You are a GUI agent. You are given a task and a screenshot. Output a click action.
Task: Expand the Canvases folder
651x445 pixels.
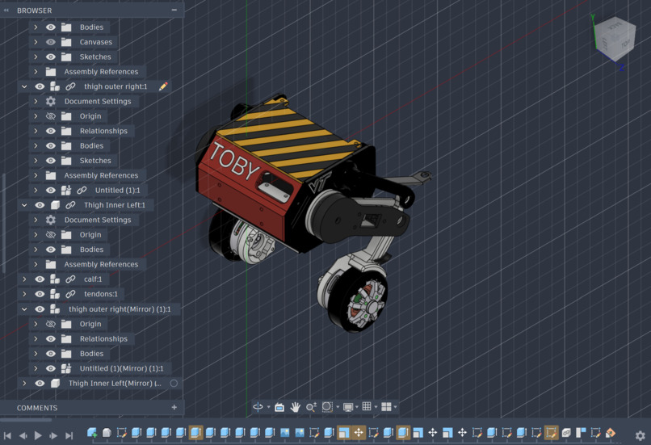point(36,42)
